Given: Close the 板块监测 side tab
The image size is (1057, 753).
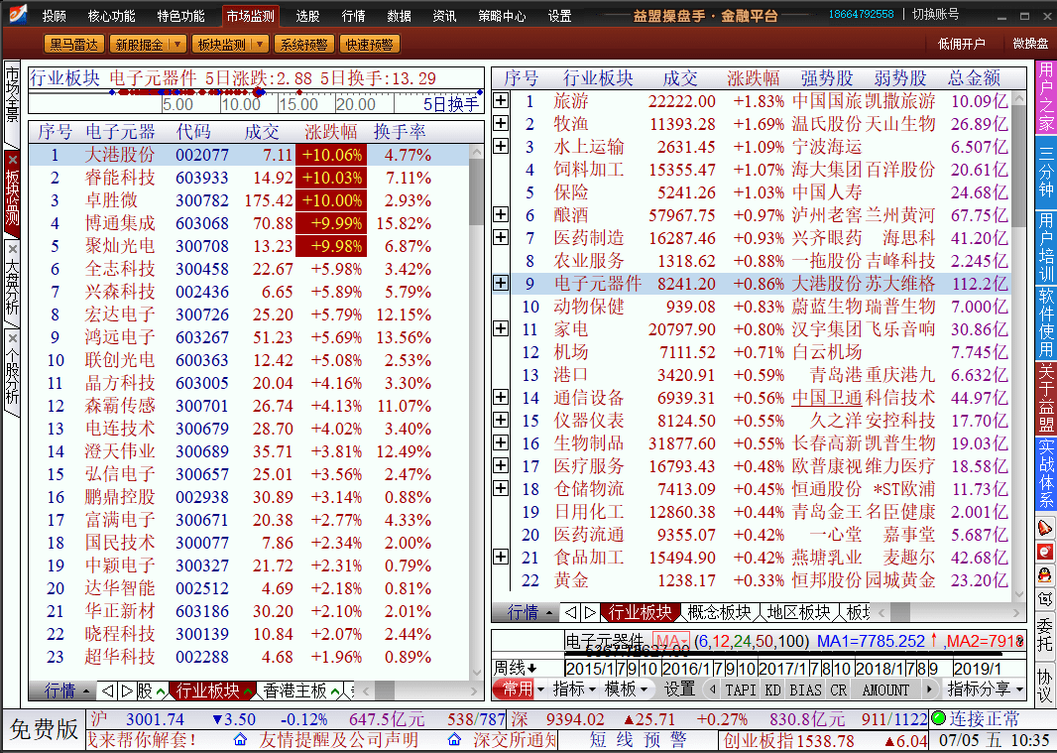Looking at the screenshot, I should click(x=12, y=161).
